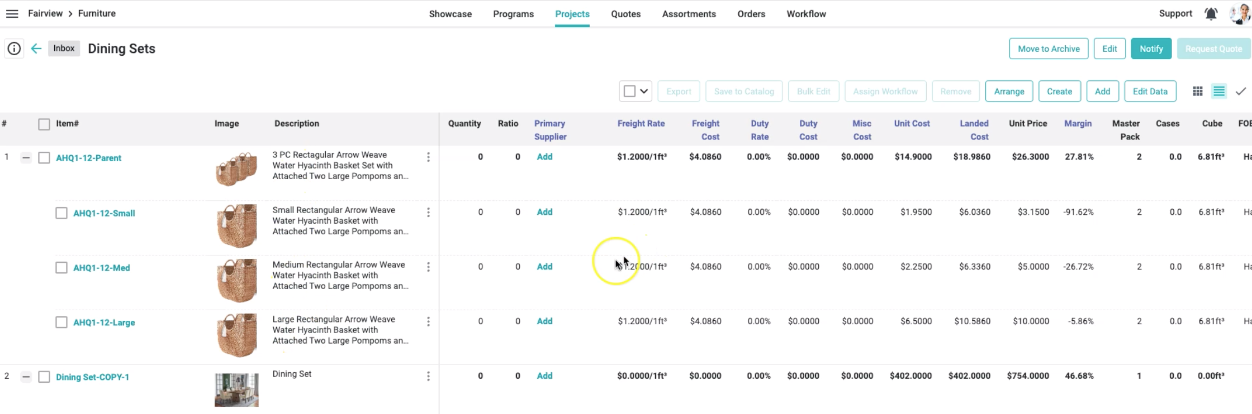Toggle the header select-all checkbox
The image size is (1252, 414).
(44, 124)
